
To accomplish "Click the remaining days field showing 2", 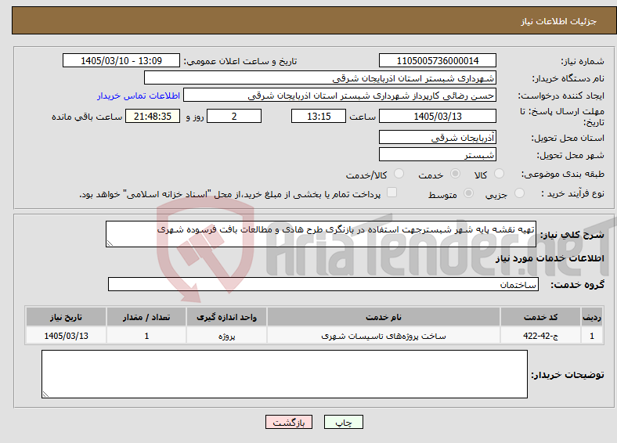I will pyautogui.click(x=234, y=116).
